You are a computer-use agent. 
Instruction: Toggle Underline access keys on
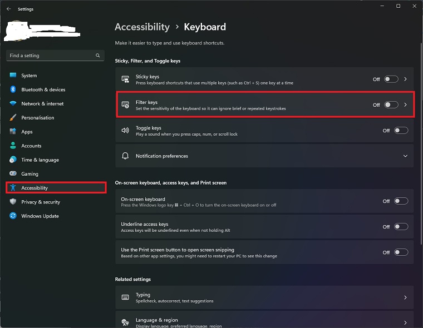401,227
